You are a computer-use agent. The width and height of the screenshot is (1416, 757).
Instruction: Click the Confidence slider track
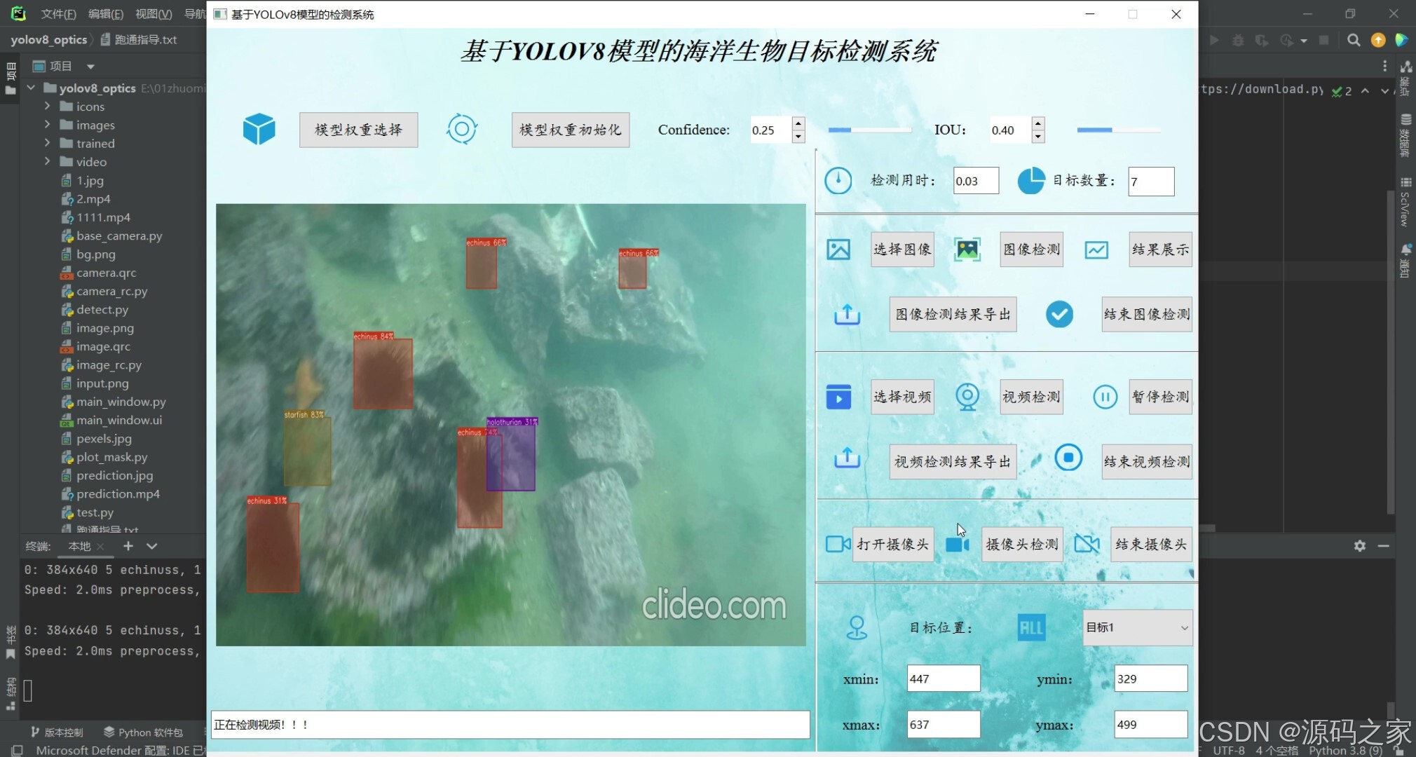pos(869,130)
